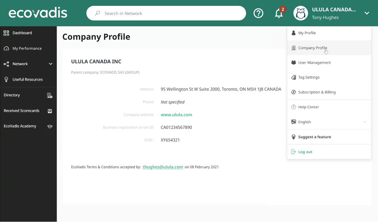
Task: Visit www.ulula.com website link
Action: pos(176,115)
